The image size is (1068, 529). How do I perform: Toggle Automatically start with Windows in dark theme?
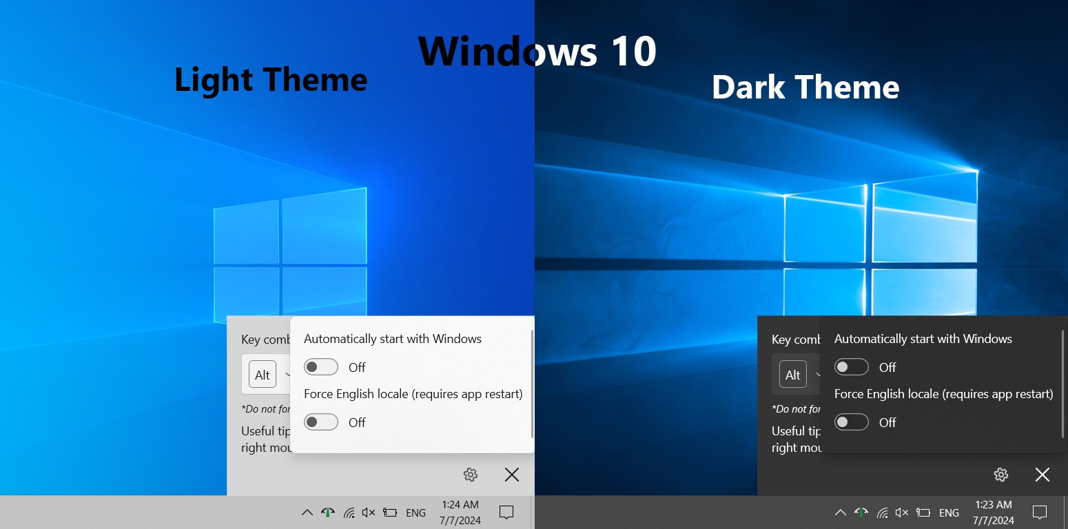pos(852,367)
